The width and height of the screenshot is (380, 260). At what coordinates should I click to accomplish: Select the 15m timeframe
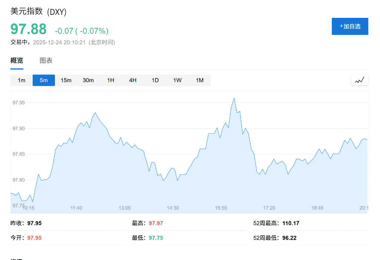[66, 80]
